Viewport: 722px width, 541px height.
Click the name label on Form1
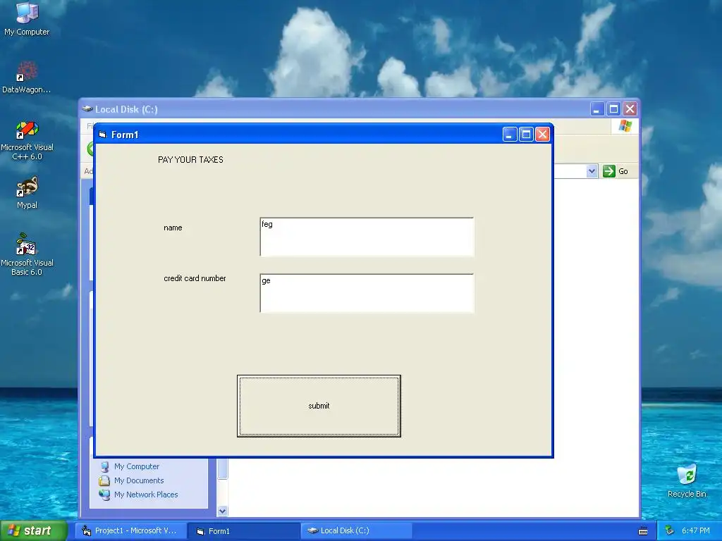click(173, 228)
